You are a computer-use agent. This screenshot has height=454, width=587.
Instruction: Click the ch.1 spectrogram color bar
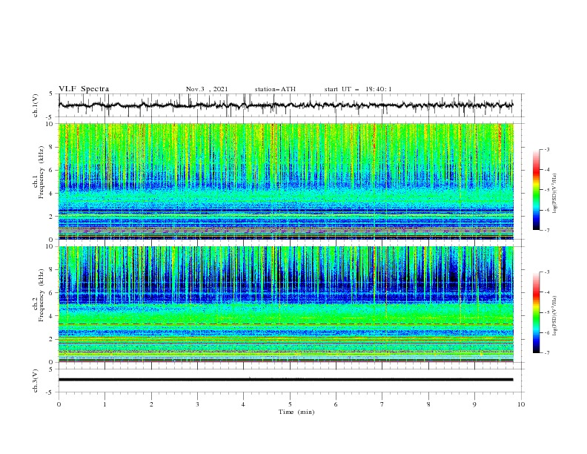[x=536, y=190]
